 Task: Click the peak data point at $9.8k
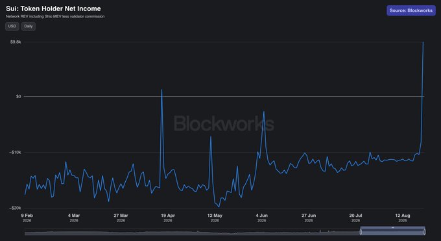point(423,42)
